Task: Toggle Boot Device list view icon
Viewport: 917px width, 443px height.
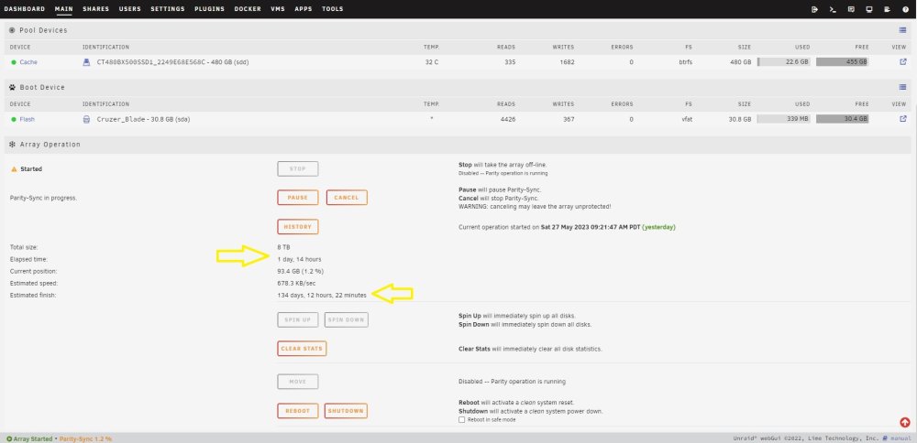Action: point(902,88)
